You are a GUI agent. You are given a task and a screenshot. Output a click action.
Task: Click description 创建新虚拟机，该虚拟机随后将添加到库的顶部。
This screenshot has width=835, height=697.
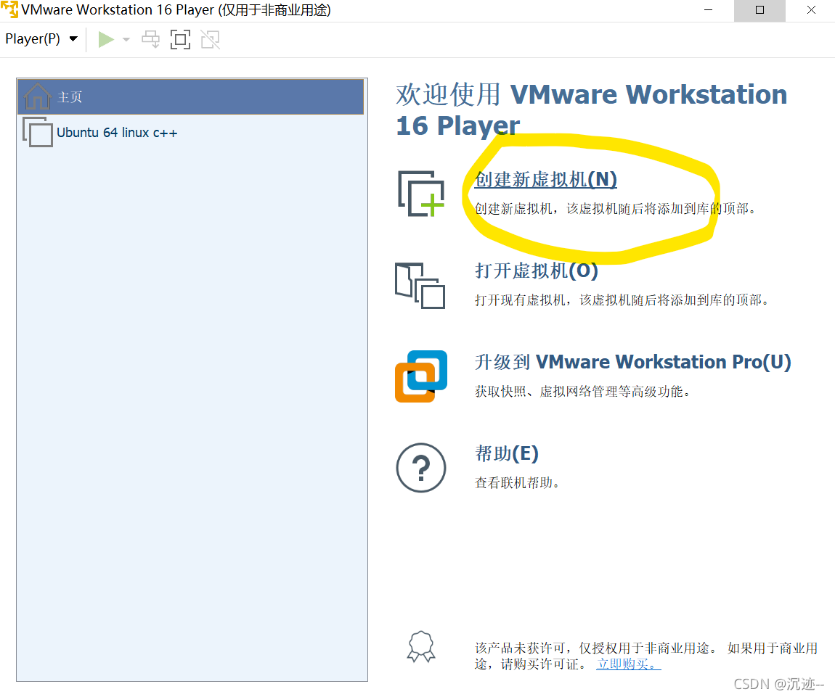(615, 209)
